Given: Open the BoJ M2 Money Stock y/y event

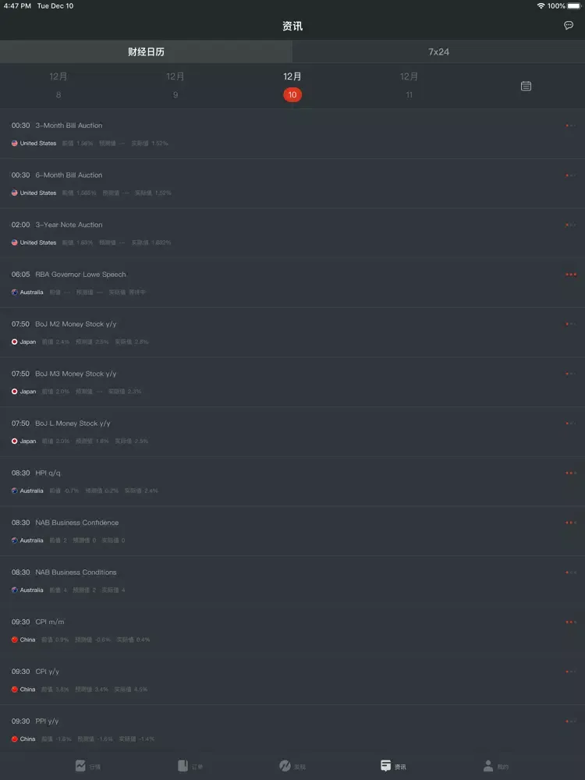Looking at the screenshot, I should [x=292, y=333].
